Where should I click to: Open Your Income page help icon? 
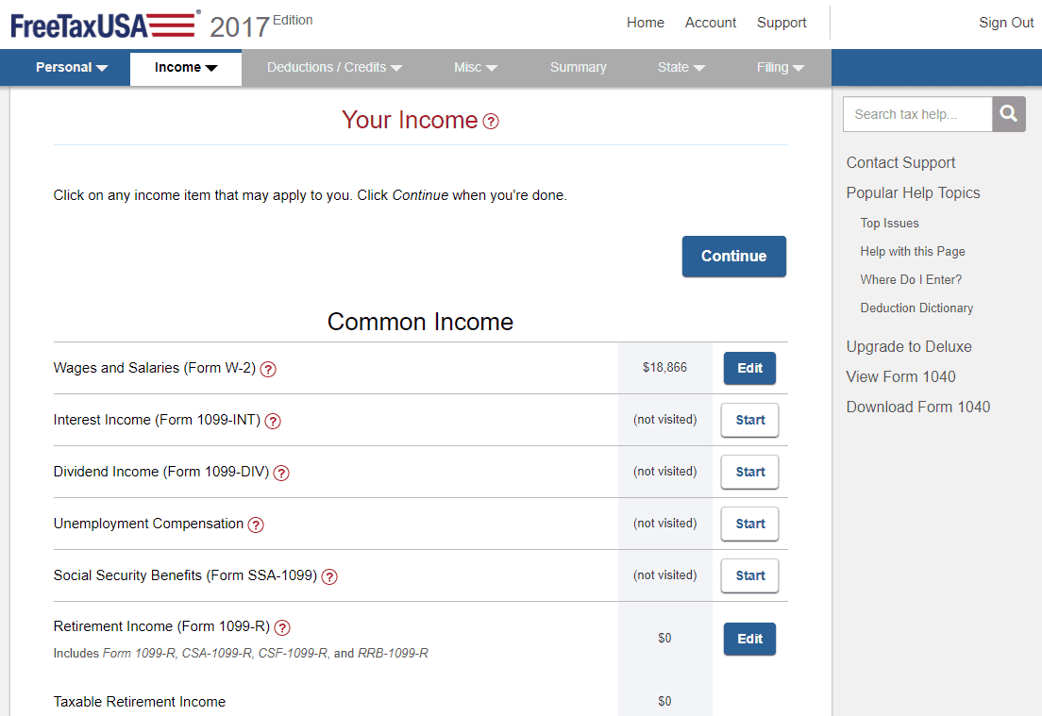click(491, 121)
